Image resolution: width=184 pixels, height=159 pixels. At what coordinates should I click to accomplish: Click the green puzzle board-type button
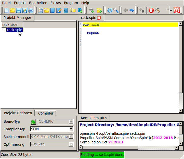click(x=33, y=121)
